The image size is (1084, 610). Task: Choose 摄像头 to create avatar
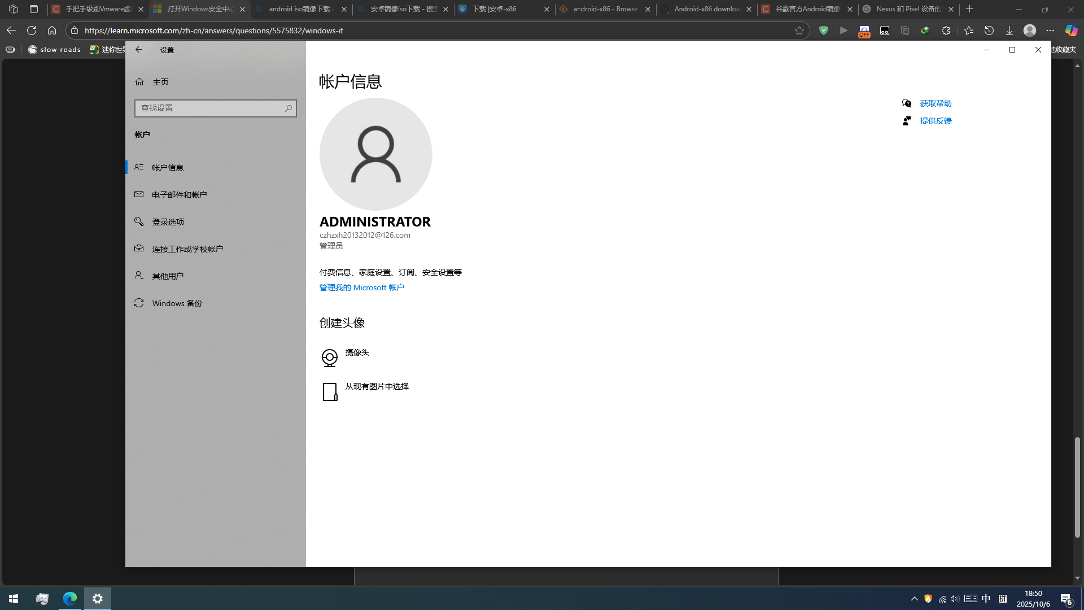click(x=356, y=353)
